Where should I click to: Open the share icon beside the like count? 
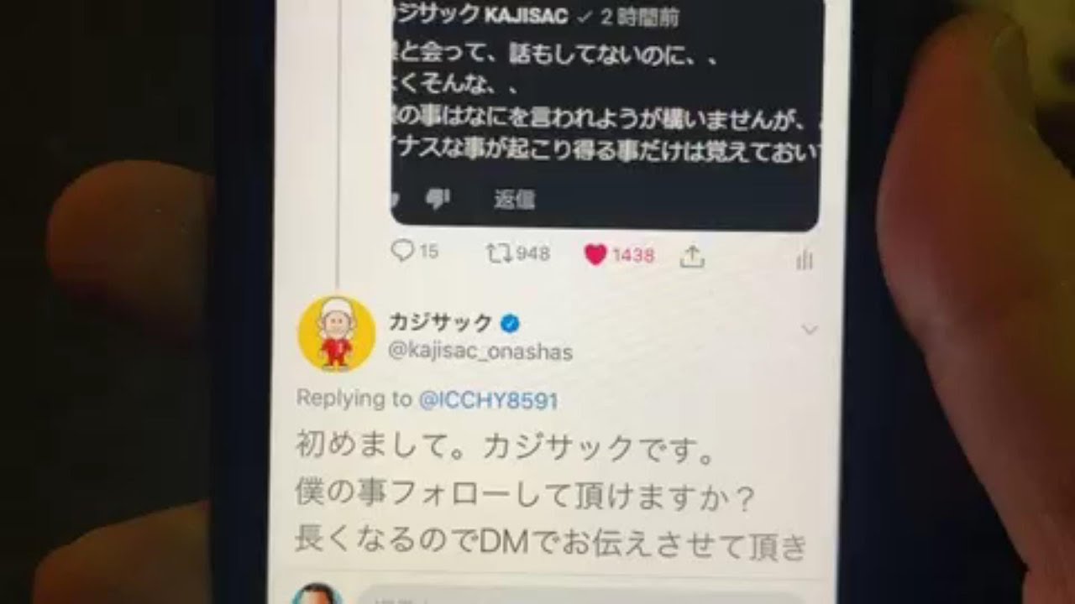[x=692, y=258]
